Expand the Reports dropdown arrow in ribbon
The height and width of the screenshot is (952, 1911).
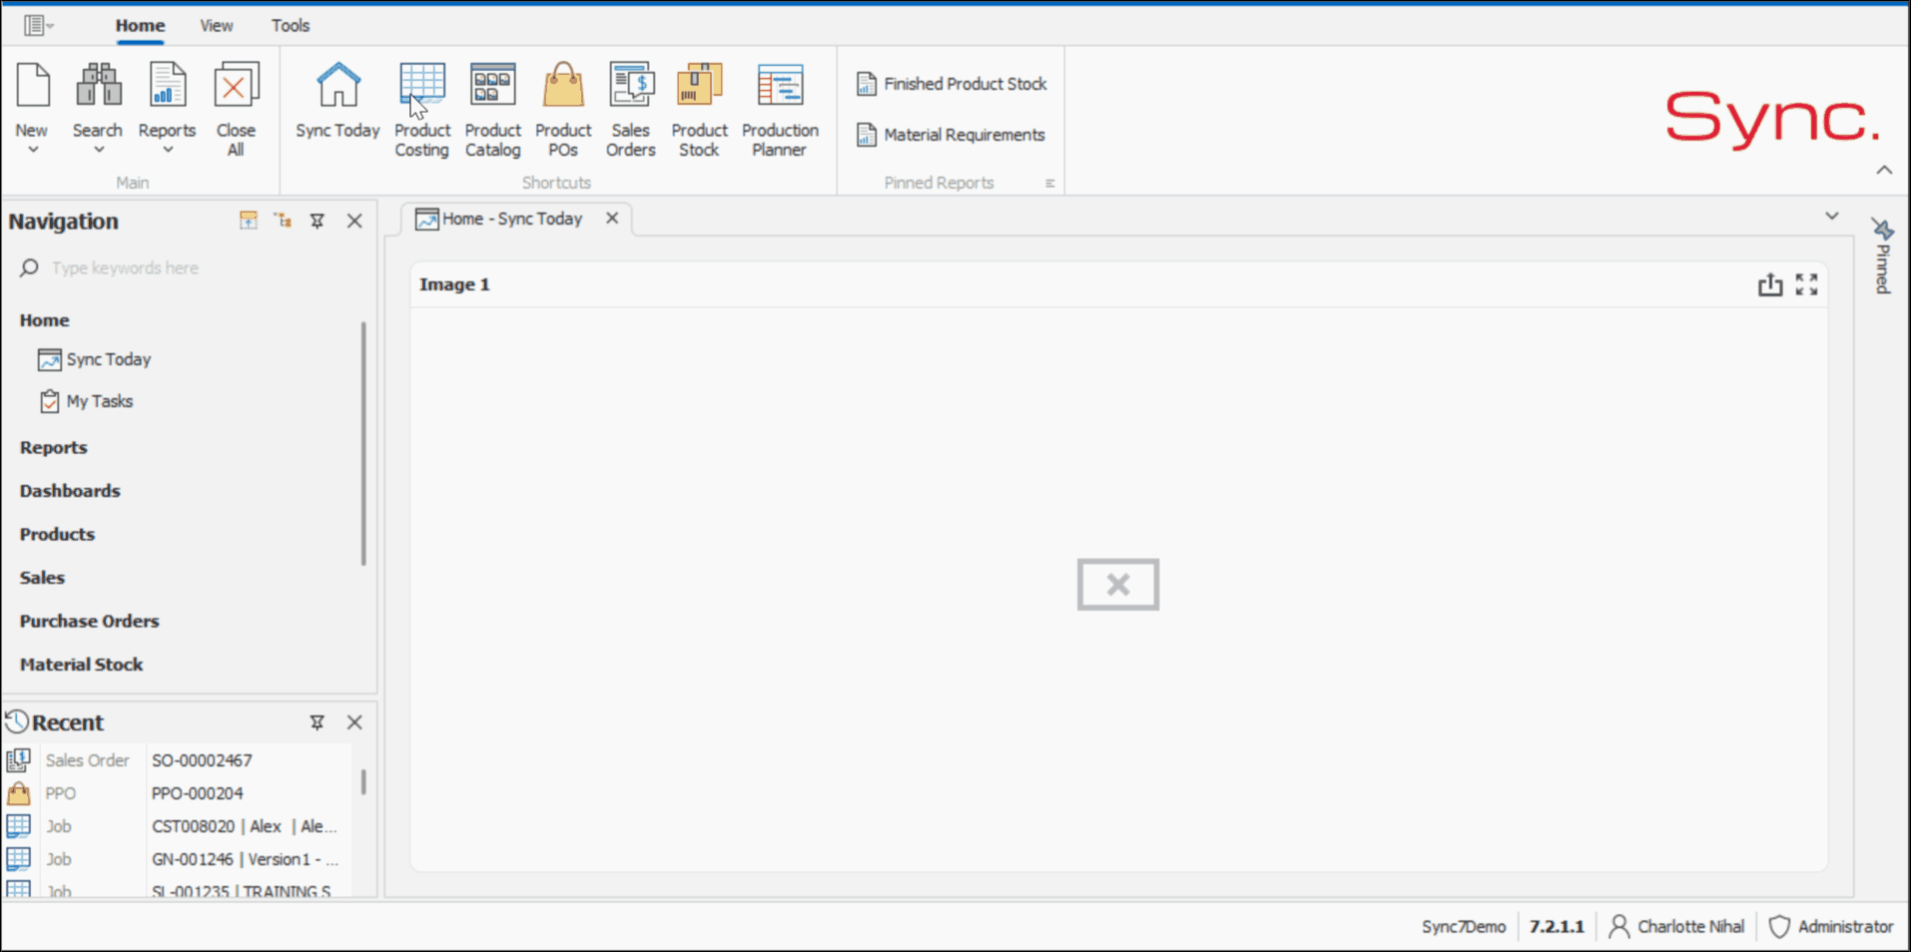click(168, 150)
